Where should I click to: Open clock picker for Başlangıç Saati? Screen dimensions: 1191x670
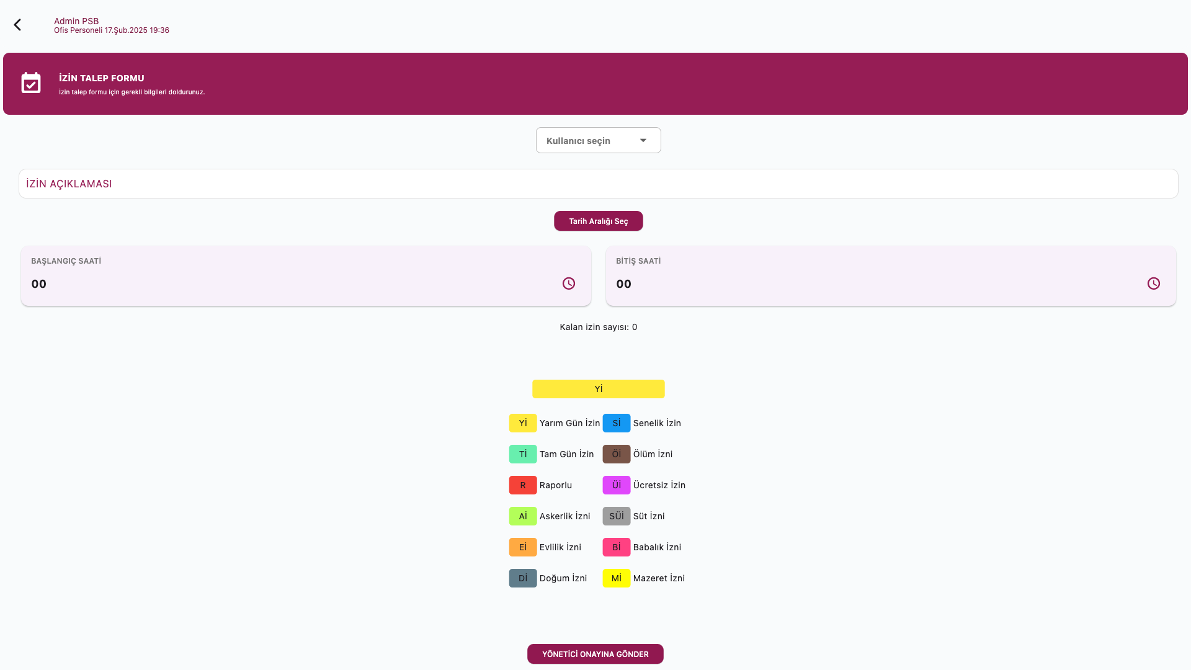[568, 284]
